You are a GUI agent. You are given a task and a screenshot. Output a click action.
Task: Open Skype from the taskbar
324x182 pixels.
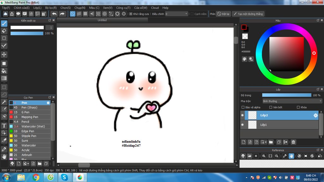(x=65, y=177)
